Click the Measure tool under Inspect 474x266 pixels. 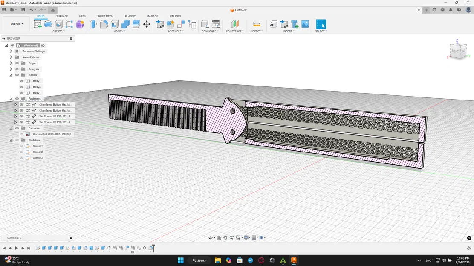tap(256, 24)
